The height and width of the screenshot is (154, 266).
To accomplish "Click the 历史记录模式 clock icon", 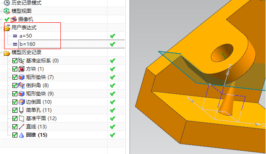I will [x=7, y=3].
